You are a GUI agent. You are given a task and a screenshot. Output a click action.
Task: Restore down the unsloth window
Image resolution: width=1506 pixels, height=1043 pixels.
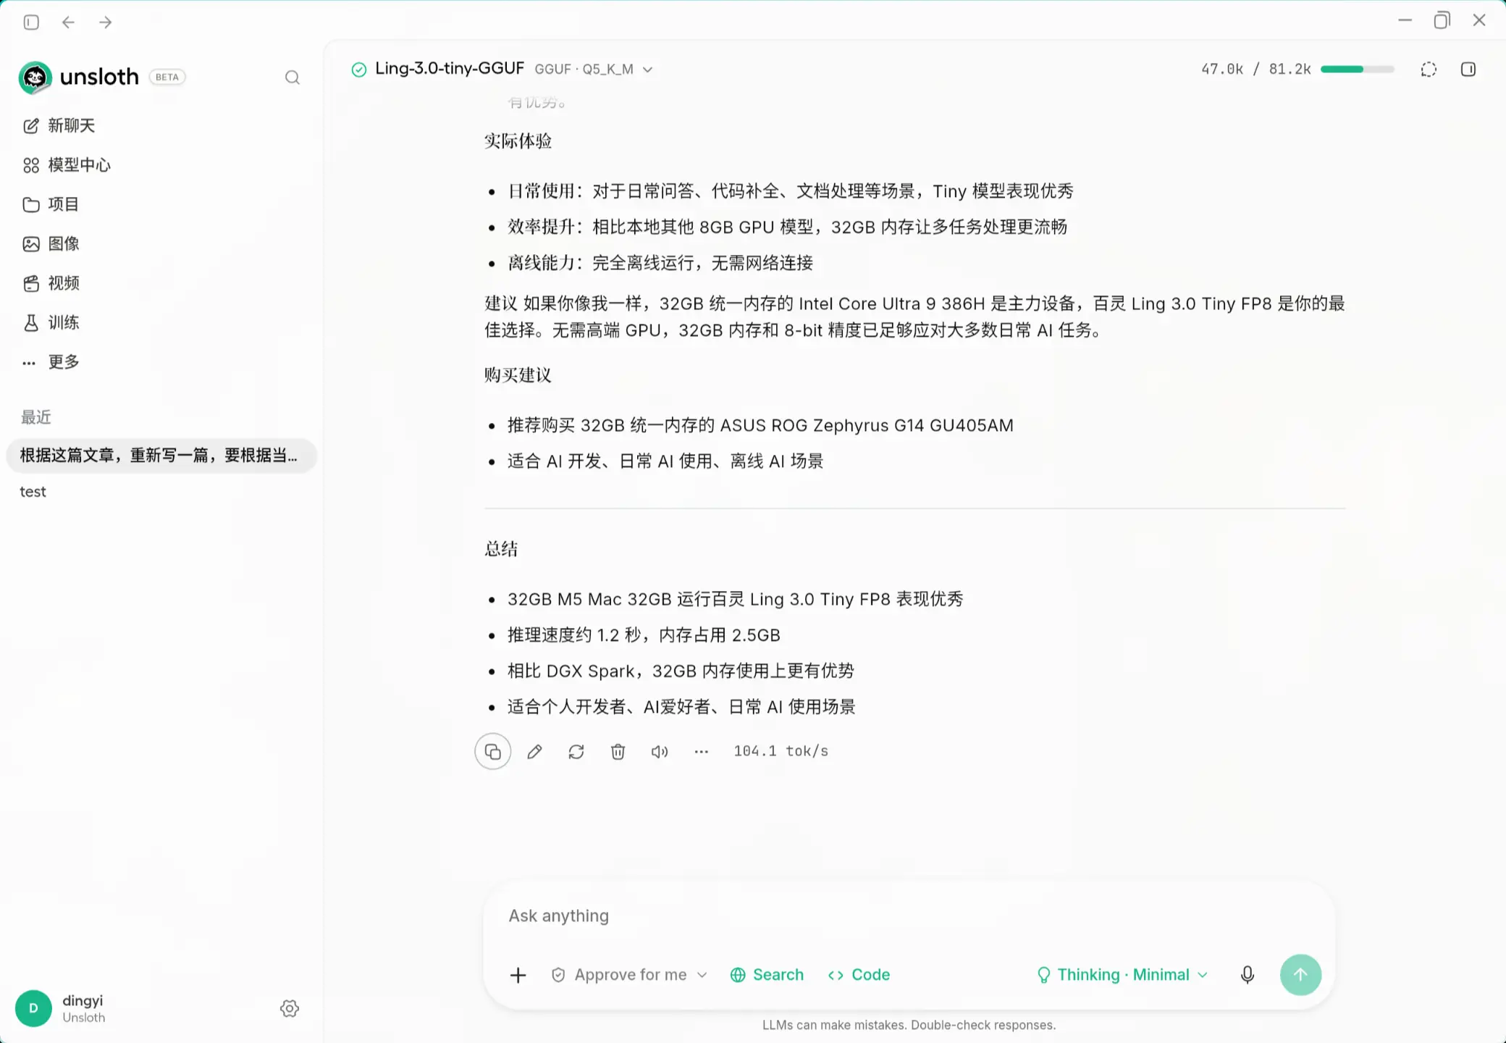coord(1442,21)
